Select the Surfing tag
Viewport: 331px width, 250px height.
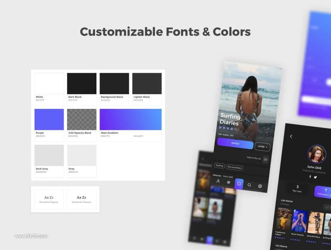[219, 165]
